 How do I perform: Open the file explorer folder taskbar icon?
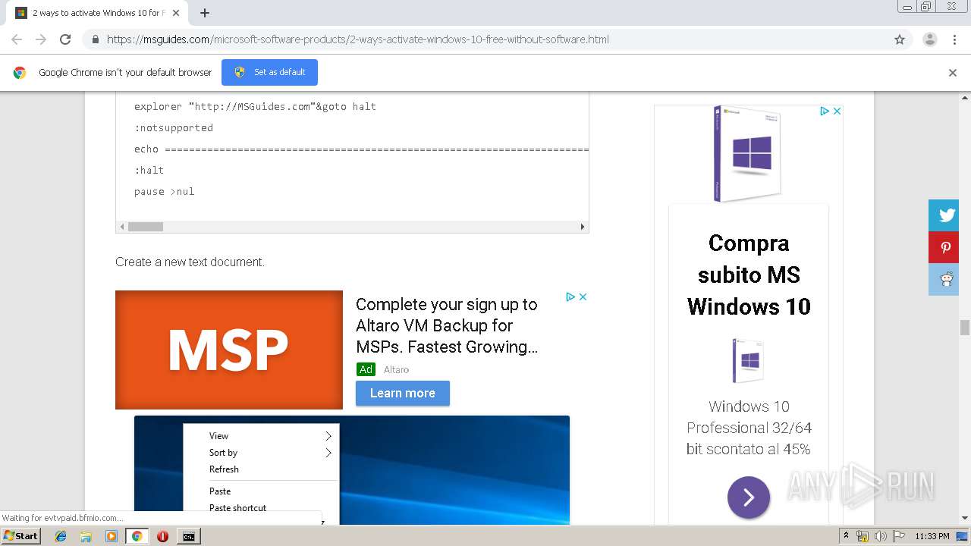(86, 536)
